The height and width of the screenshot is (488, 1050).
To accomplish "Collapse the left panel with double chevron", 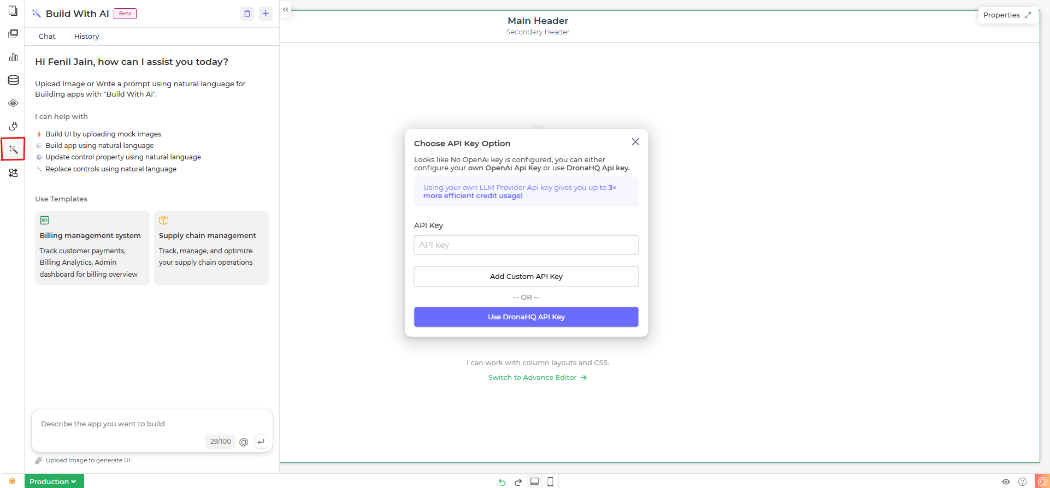I will click(286, 9).
